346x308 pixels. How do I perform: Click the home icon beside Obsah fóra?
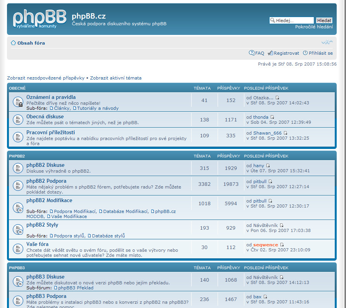13,43
